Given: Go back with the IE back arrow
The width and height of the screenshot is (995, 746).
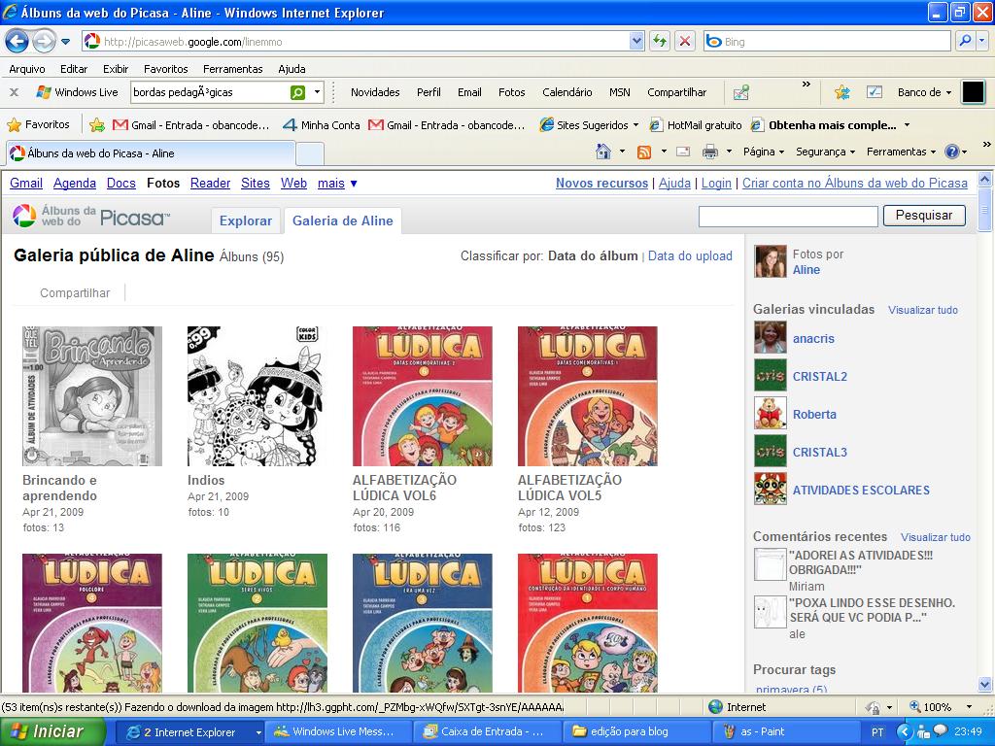Looking at the screenshot, I should click(17, 42).
